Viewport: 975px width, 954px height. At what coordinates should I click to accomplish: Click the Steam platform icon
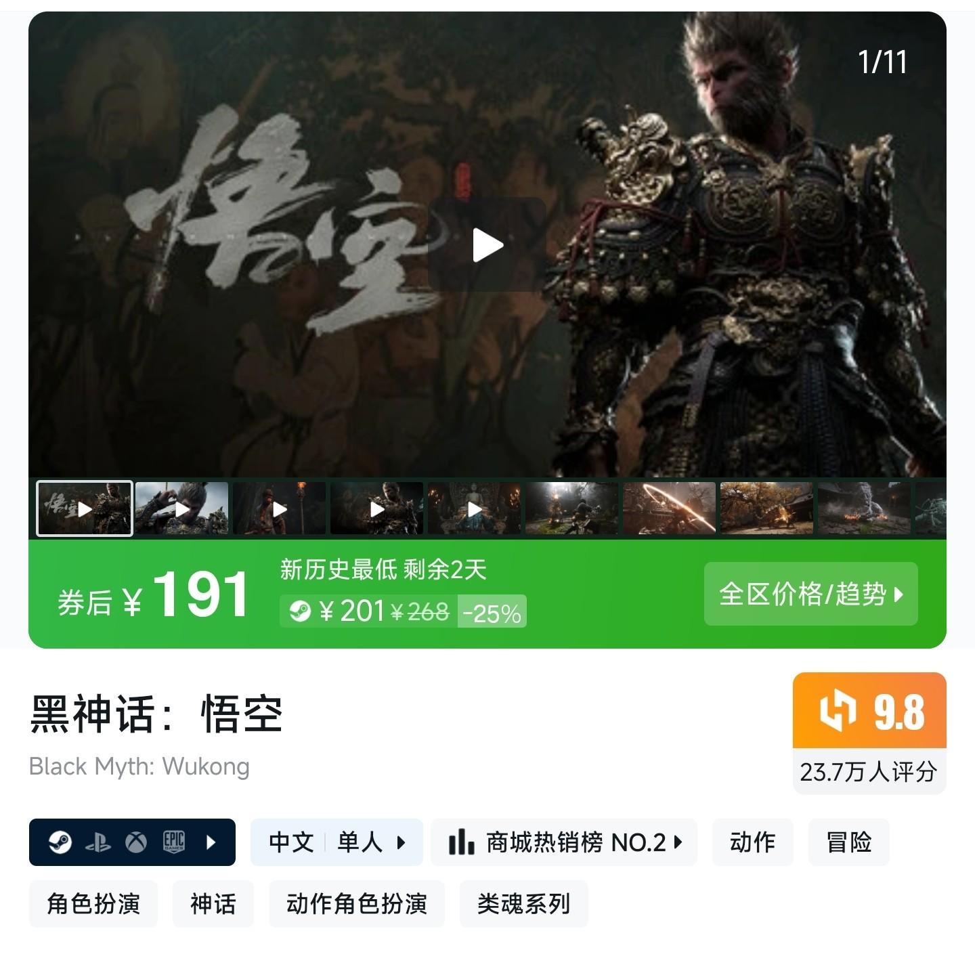pos(60,842)
